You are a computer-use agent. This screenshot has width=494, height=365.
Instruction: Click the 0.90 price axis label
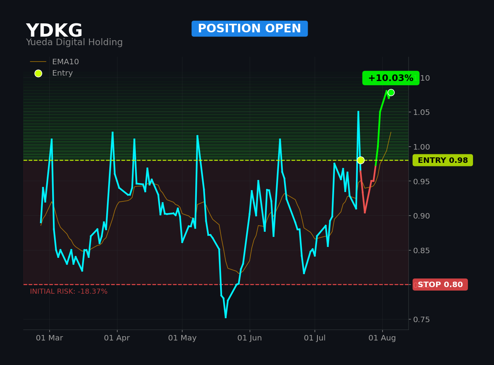point(422,216)
